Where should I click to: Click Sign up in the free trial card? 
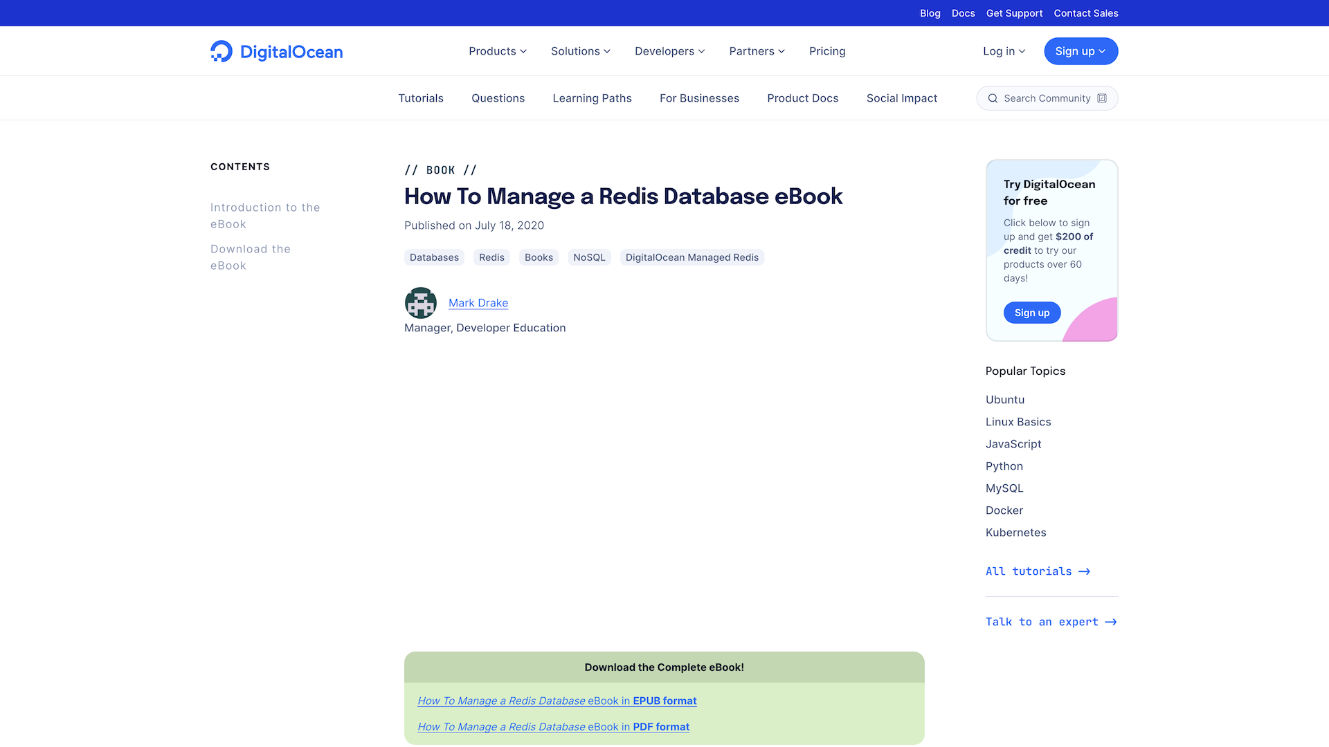[1032, 313]
